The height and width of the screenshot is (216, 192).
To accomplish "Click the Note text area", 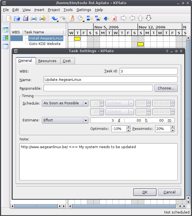I will tap(98, 162).
